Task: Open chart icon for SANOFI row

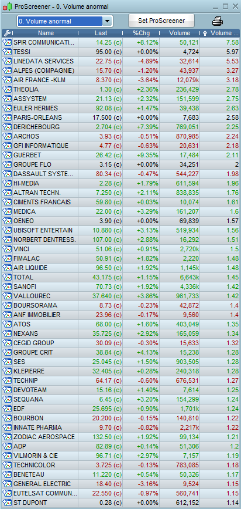Action: (7, 287)
